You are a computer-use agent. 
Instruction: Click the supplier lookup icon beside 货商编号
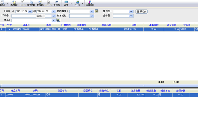pyautogui.click(x=97, y=11)
